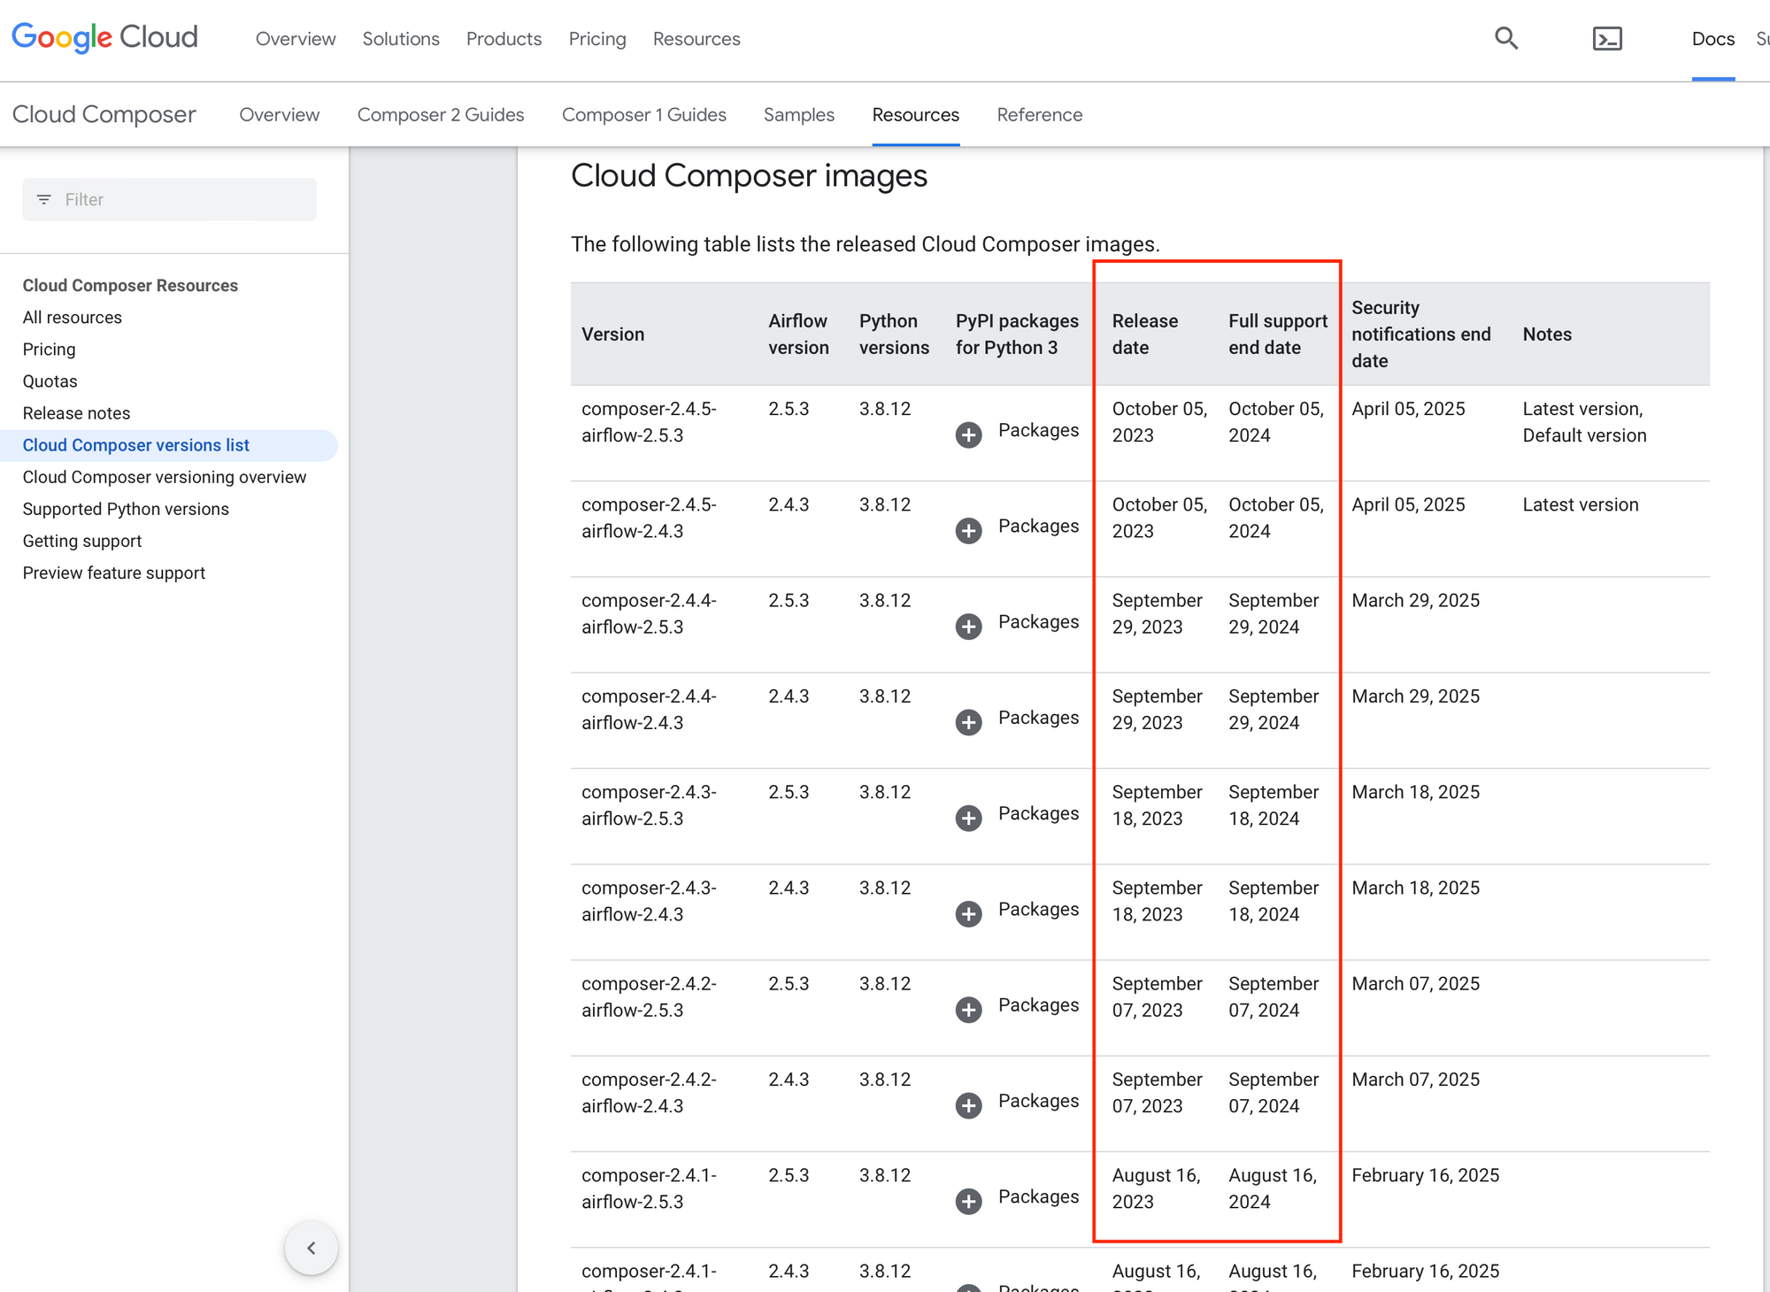Image resolution: width=1770 pixels, height=1292 pixels.
Task: Open the Composer 2 Guides tab
Action: click(440, 115)
